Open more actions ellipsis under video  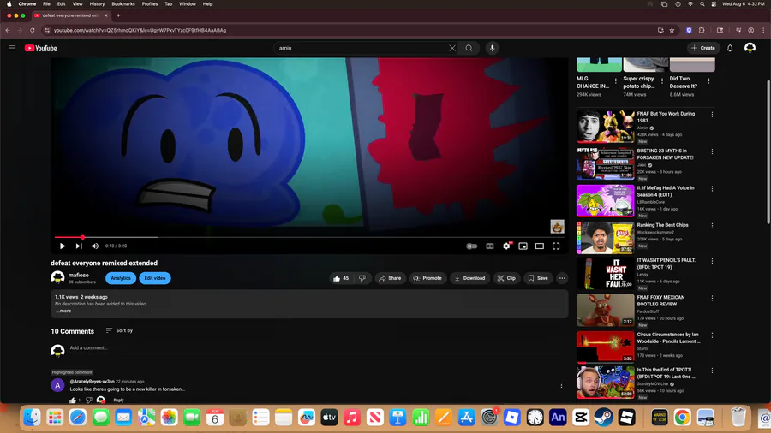tap(562, 278)
